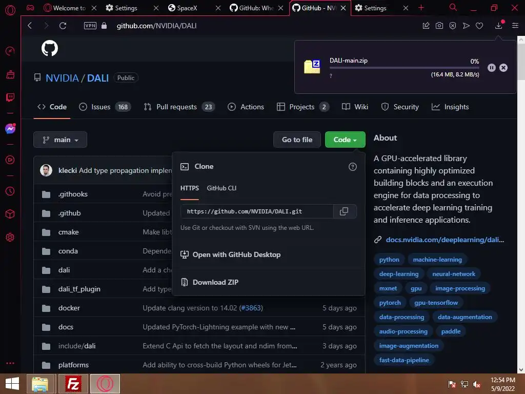Select the HTTPS clone tab
This screenshot has width=525, height=394.
(x=190, y=188)
